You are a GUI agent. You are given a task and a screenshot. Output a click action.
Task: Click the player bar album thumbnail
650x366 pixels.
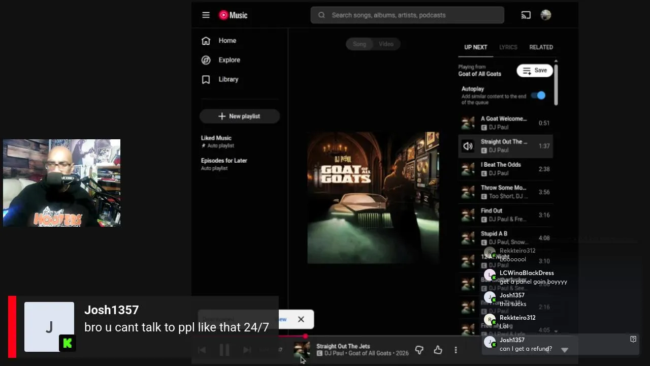302,350
